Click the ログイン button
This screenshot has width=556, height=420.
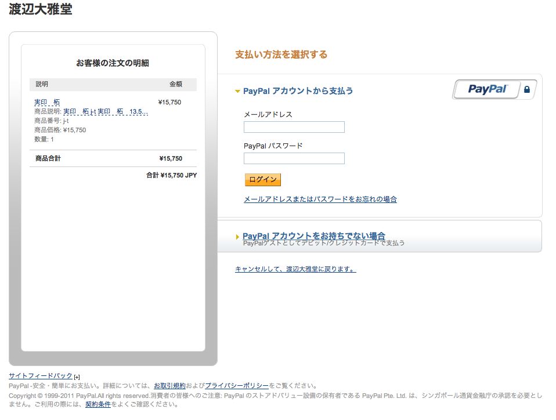263,180
